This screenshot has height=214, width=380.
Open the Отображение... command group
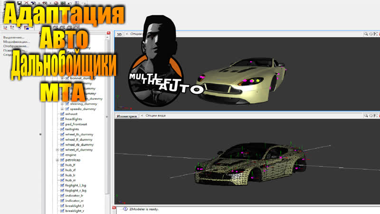tap(16, 46)
